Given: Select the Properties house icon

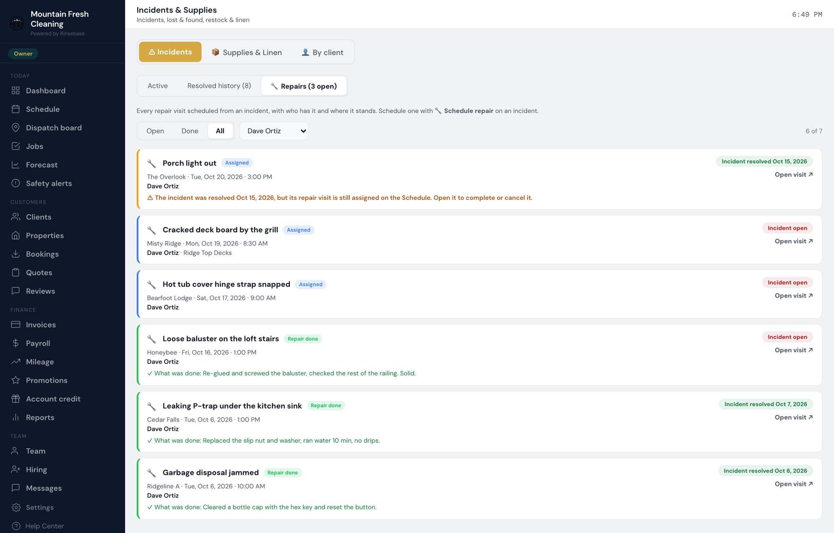Looking at the screenshot, I should tap(15, 235).
